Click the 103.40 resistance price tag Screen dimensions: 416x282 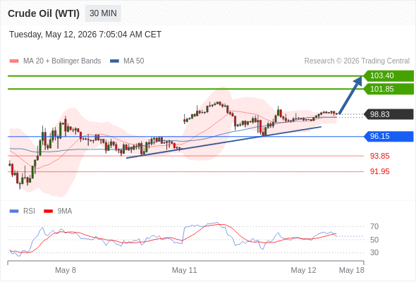(x=389, y=76)
